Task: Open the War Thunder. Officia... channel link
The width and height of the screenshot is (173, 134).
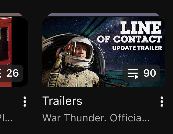Action: 96,118
